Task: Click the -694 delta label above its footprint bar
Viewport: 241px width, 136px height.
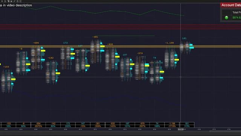Action: 36,43
